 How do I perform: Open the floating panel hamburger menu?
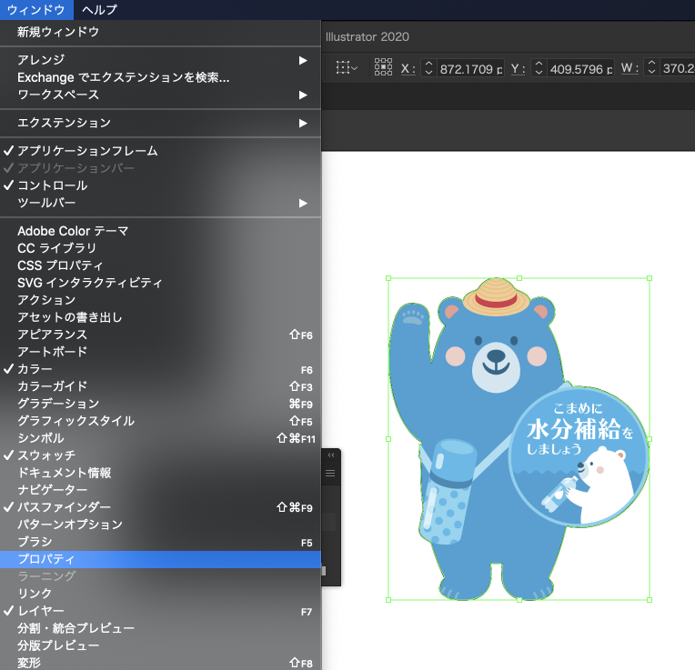pyautogui.click(x=330, y=474)
